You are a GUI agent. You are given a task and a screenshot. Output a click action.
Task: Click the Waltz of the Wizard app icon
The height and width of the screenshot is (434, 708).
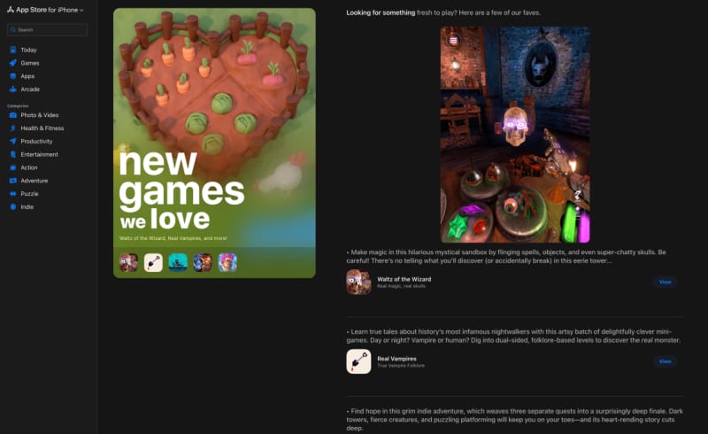tap(358, 282)
